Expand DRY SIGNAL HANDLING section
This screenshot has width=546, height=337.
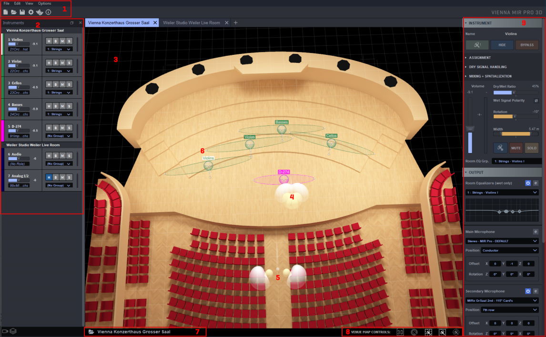coord(487,67)
